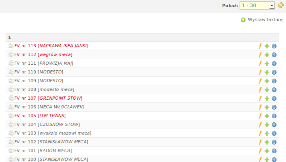Viewport: 286px width, 162px height.
Task: Edit FV nr 113 with the pencil icon
Action: tap(260, 46)
